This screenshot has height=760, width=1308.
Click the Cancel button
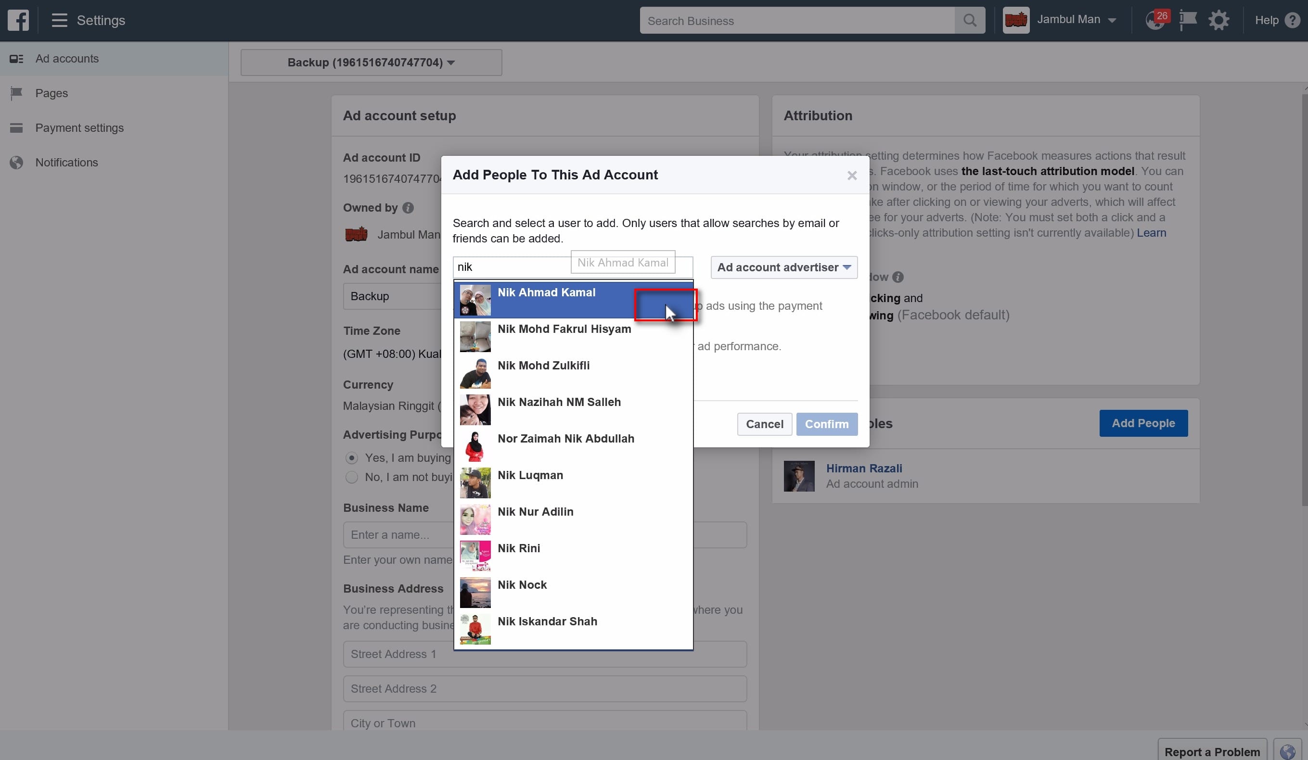(765, 424)
